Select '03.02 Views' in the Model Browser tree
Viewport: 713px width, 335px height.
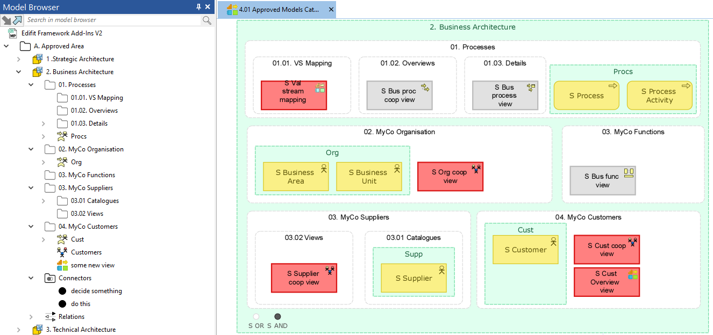click(87, 214)
